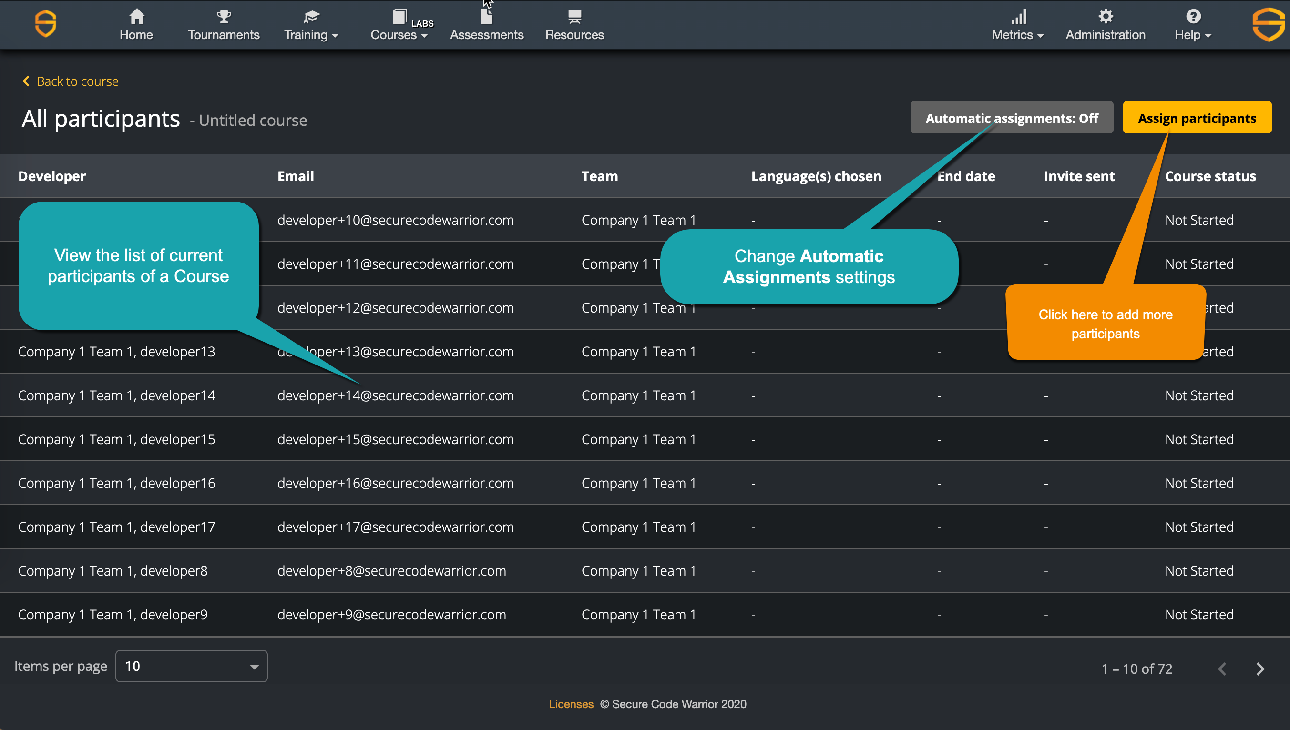Viewport: 1290px width, 730px height.
Task: Click the back chevron beside Back to course
Action: [26, 81]
